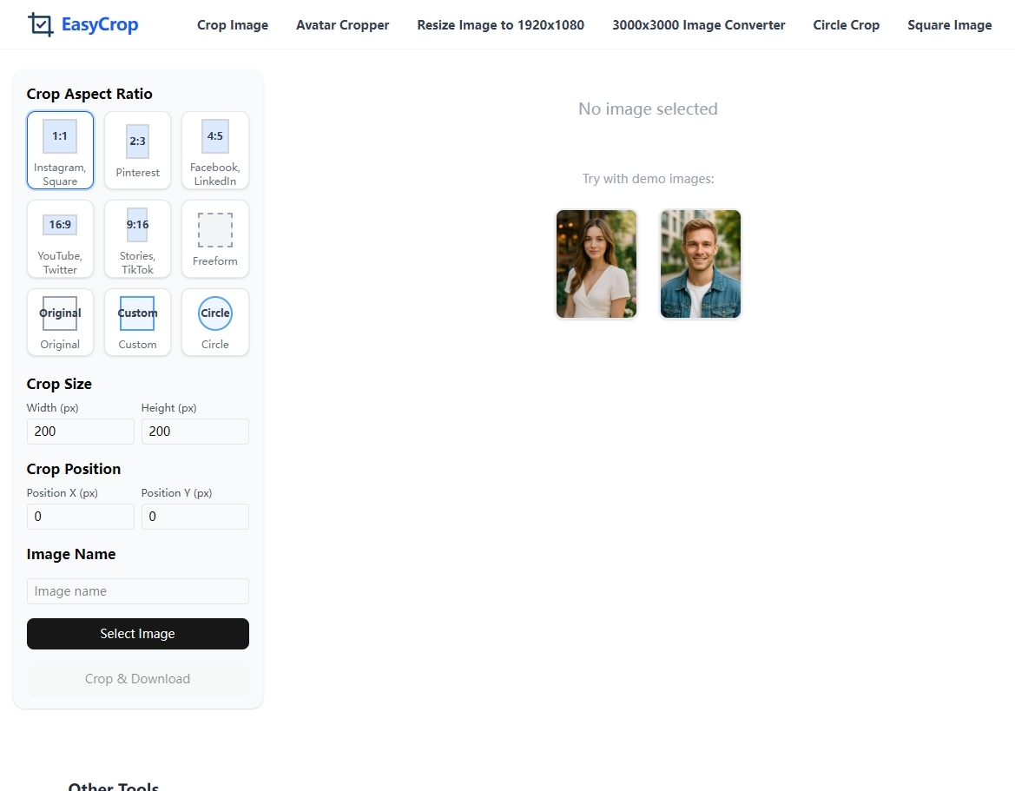1015x791 pixels.
Task: Choose 9:16 Stories TikTok ratio
Action: 137,239
